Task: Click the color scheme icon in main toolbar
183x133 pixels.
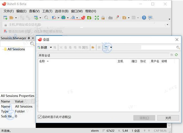Action: (x=54, y=18)
